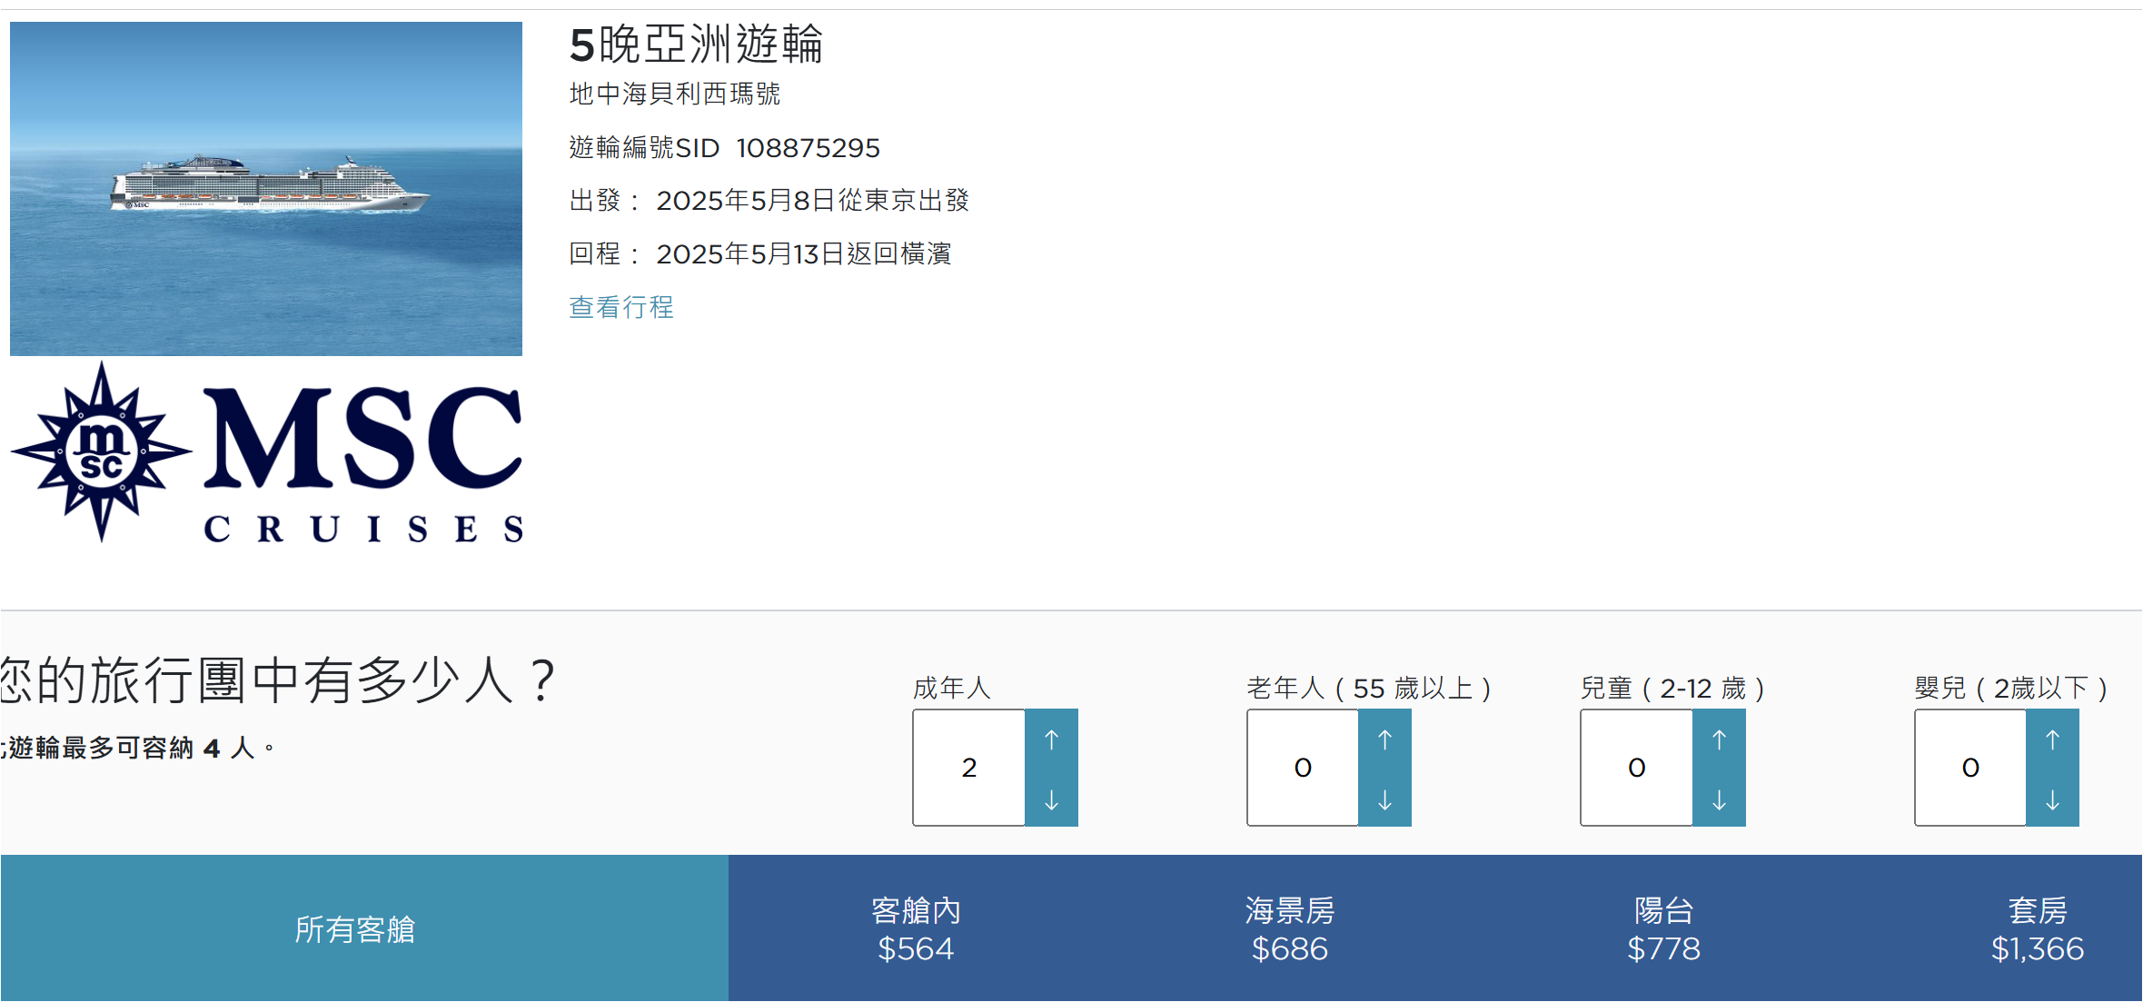Open the 海景房 $686 tab
2143x1002 pixels.
(x=1289, y=928)
